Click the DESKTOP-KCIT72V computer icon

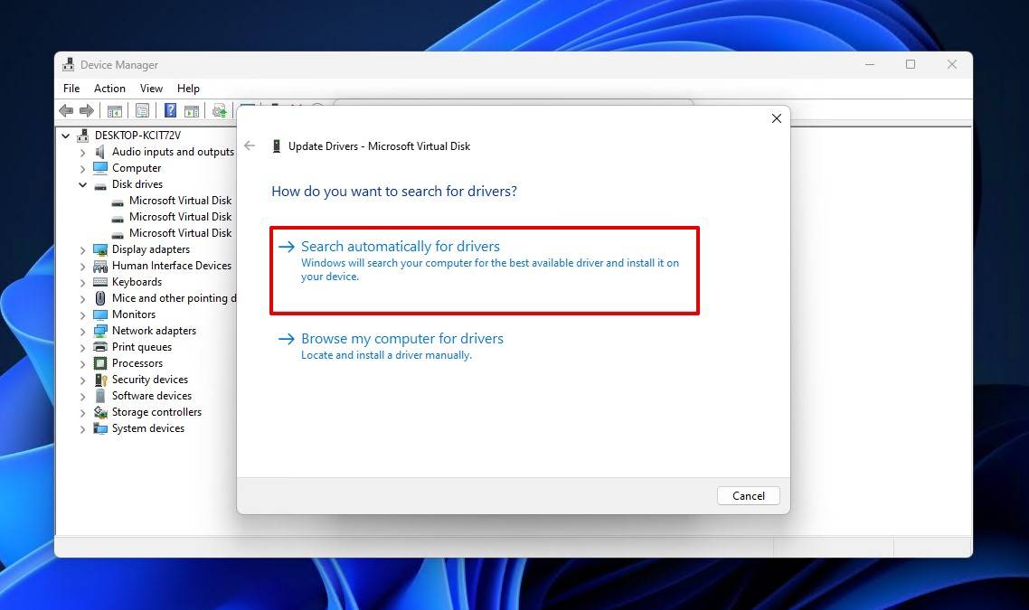(x=82, y=136)
